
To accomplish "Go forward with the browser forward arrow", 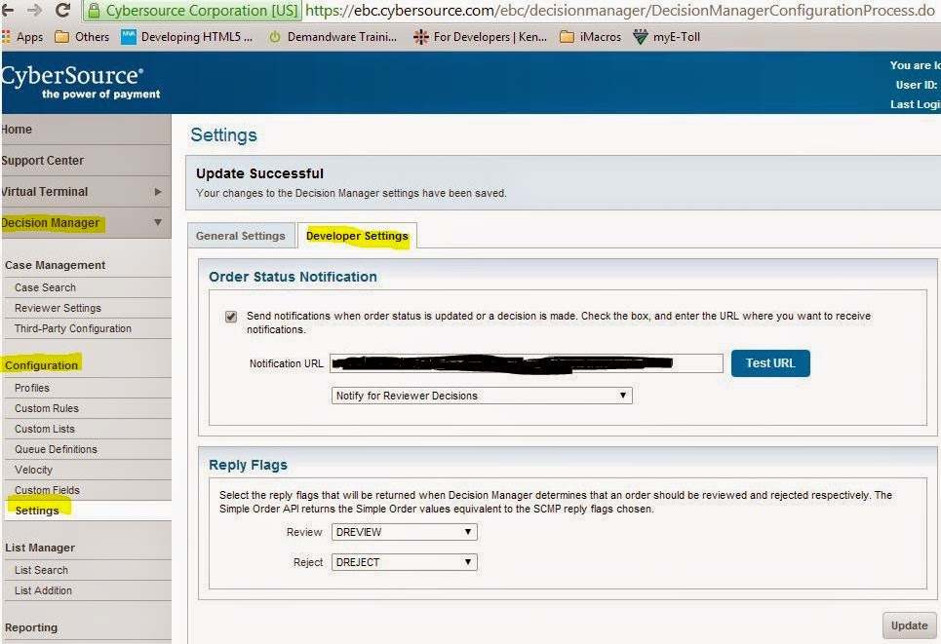I will pyautogui.click(x=34, y=10).
